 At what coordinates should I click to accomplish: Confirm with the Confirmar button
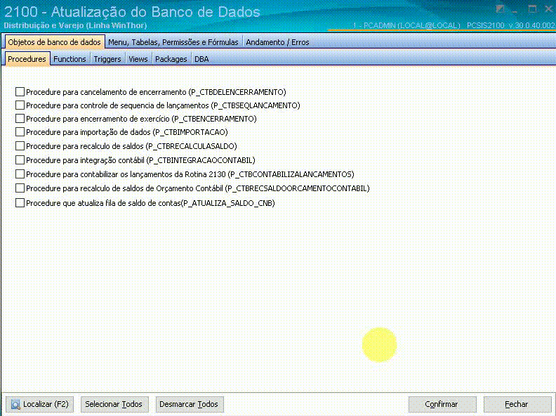pos(442,404)
